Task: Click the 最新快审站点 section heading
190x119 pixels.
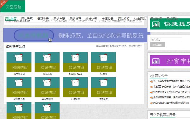Action: (x=16, y=47)
